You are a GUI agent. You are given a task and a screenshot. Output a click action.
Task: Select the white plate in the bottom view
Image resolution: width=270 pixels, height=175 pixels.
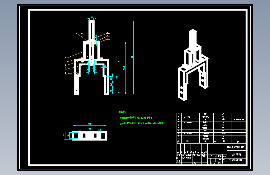(x=90, y=136)
